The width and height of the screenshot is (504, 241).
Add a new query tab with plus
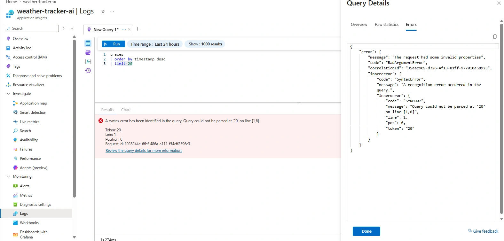click(138, 29)
